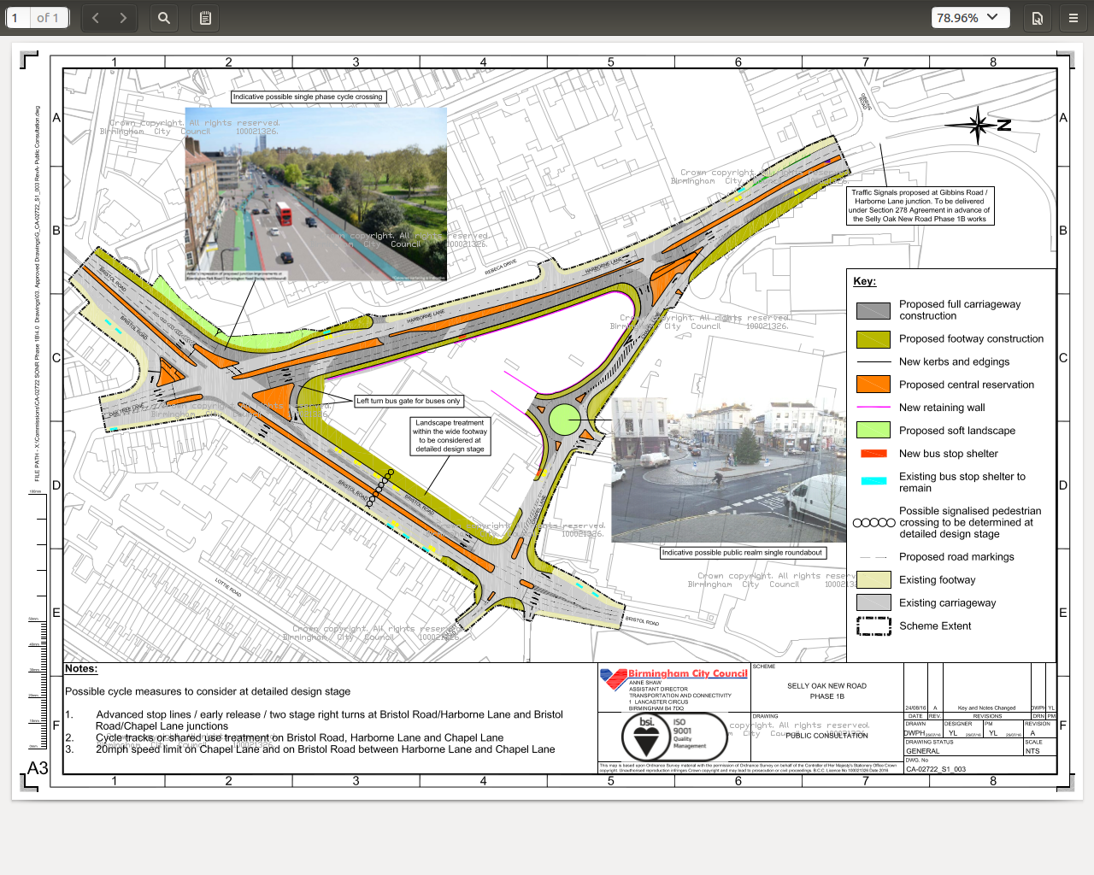Viewport: 1094px width, 875px height.
Task: Click the public realm roundabout photo inset
Action: point(727,468)
